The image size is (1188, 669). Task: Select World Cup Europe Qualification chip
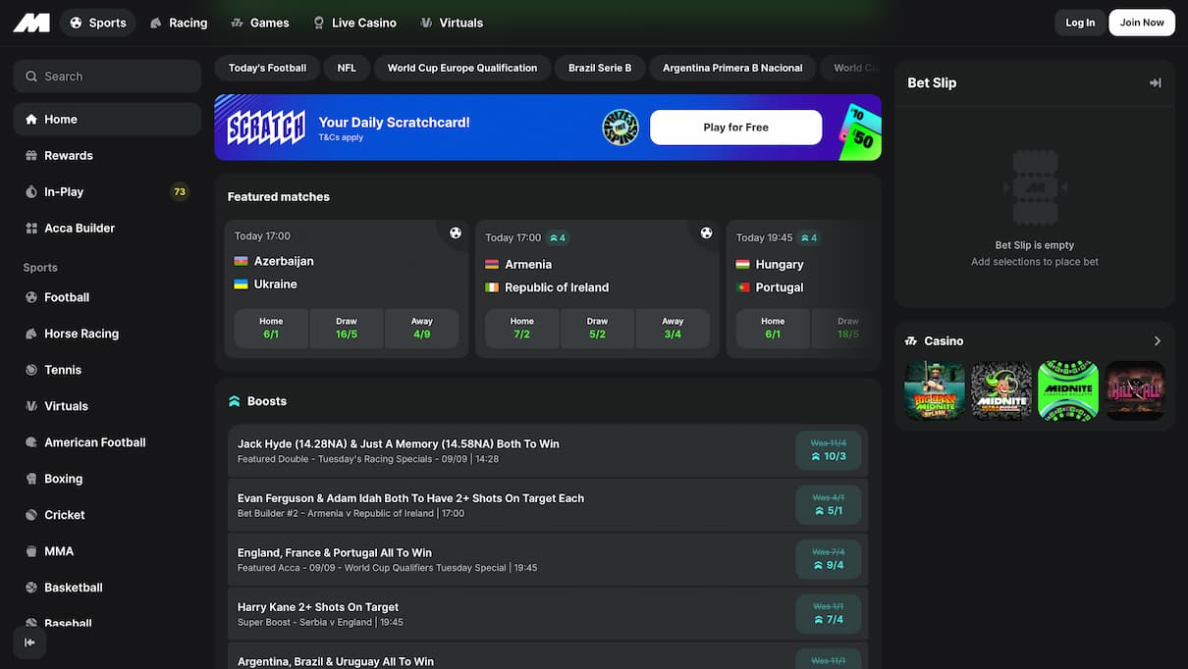click(462, 68)
